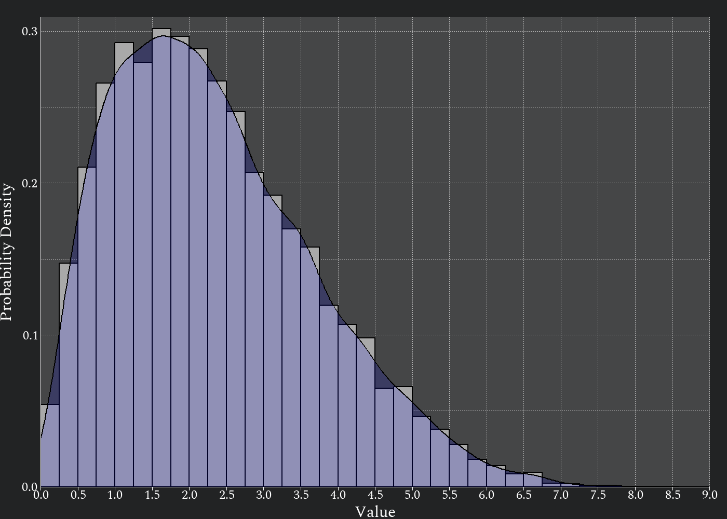
Task: Click the 5.5 x-axis tick label
Action: [x=449, y=495]
